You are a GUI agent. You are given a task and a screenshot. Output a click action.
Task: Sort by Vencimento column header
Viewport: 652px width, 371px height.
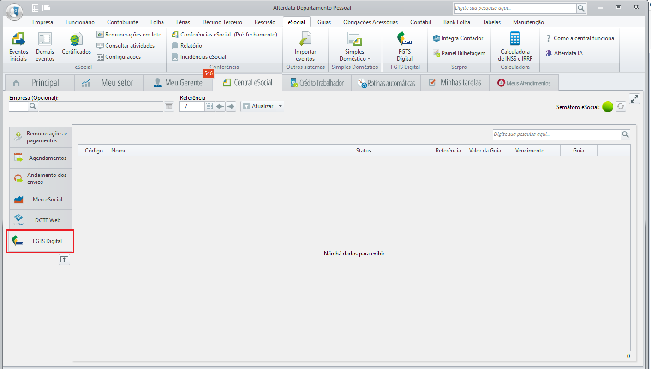pyautogui.click(x=537, y=151)
